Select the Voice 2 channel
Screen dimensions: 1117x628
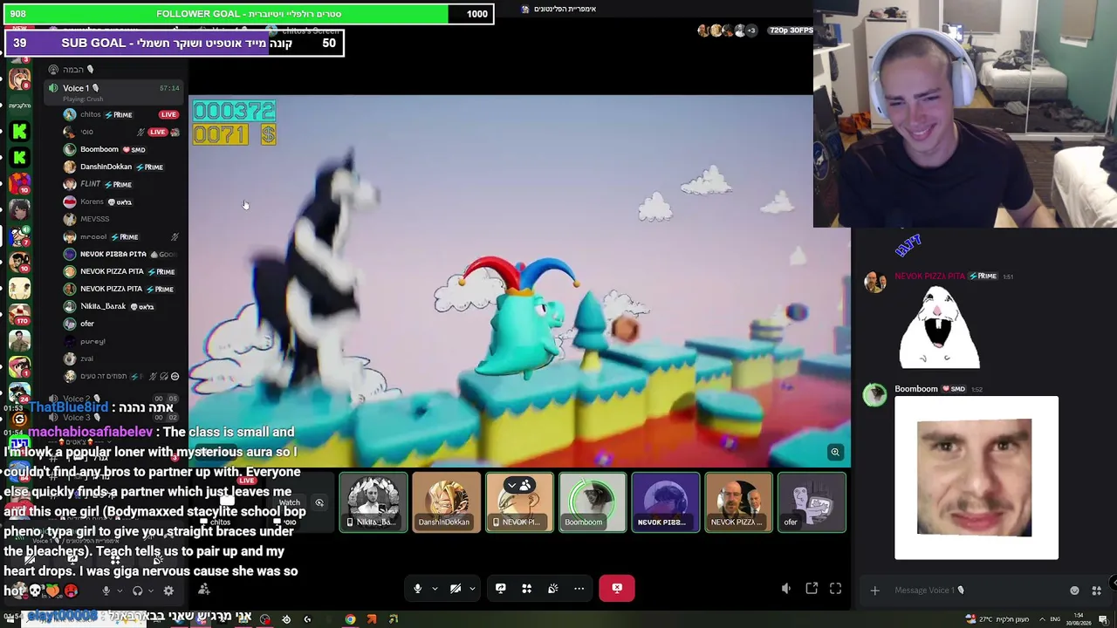point(113,399)
